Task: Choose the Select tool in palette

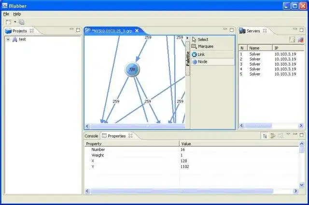Action: 212,40
